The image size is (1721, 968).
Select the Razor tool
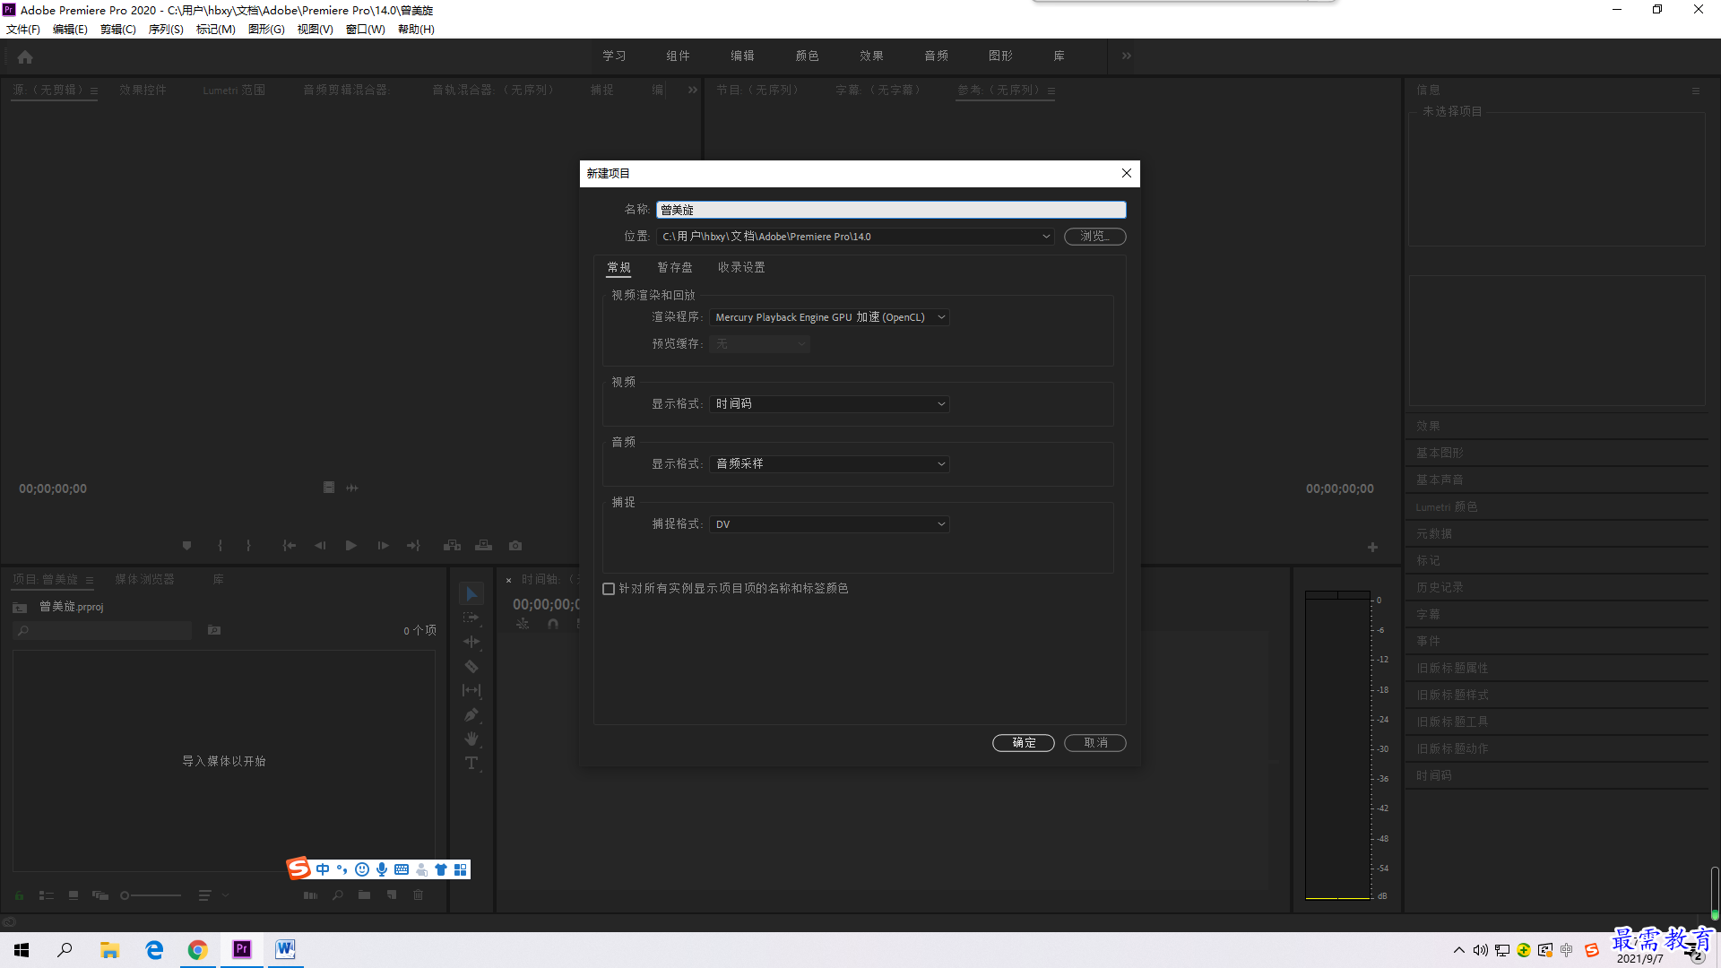click(x=471, y=666)
